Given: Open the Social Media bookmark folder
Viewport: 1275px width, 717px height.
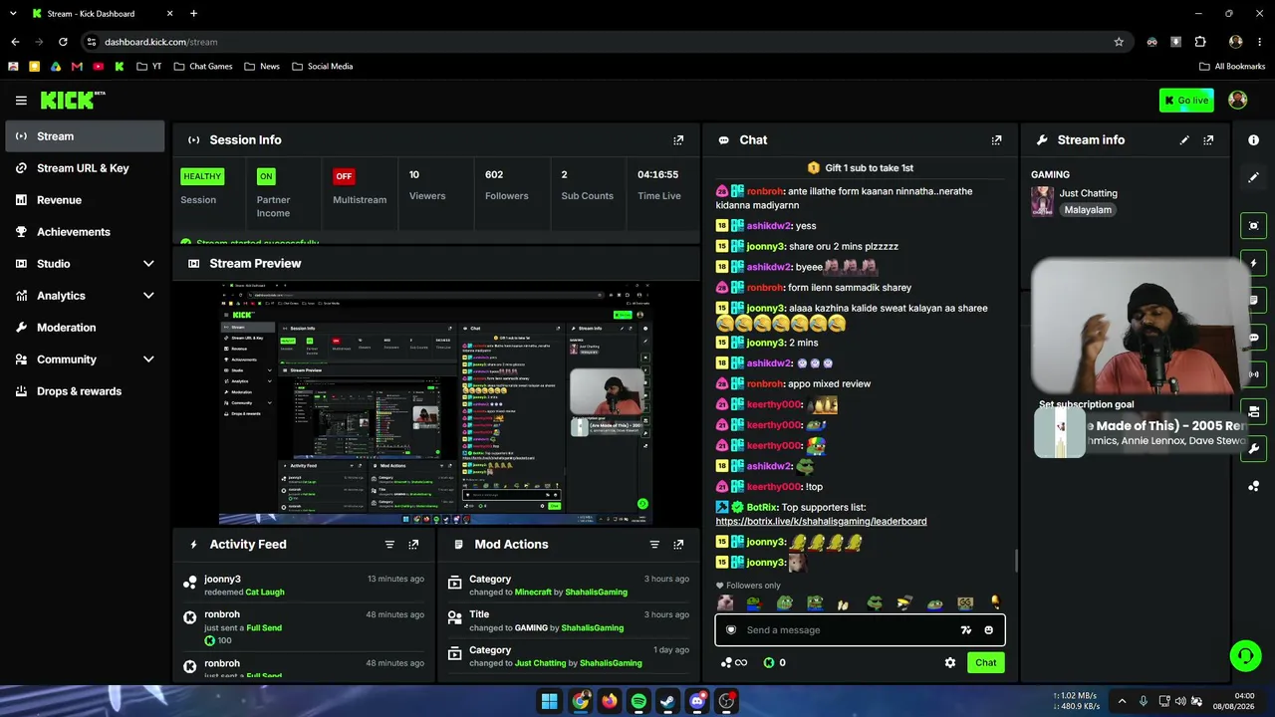Looking at the screenshot, I should pos(322,67).
